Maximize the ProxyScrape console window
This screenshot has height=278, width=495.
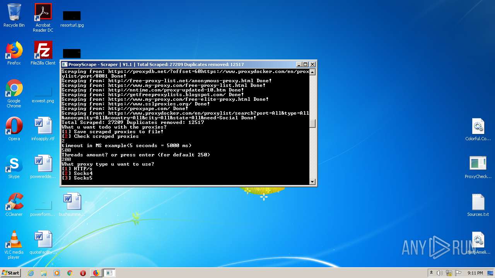tap(306, 64)
